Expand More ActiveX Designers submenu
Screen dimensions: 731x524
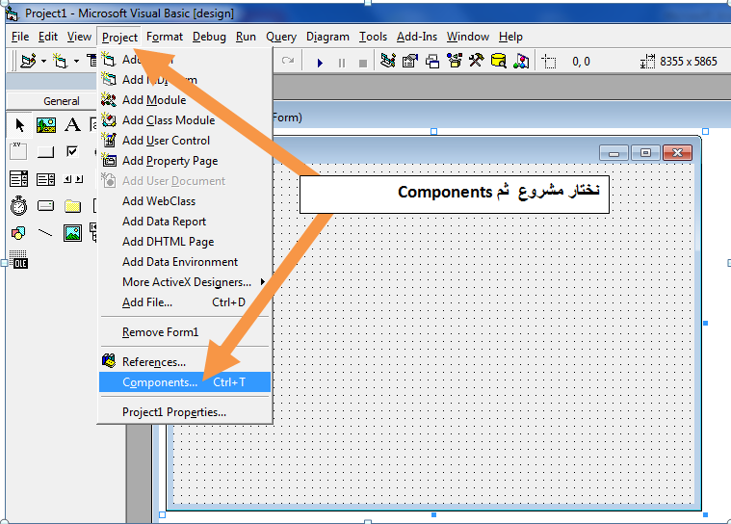pyautogui.click(x=186, y=282)
